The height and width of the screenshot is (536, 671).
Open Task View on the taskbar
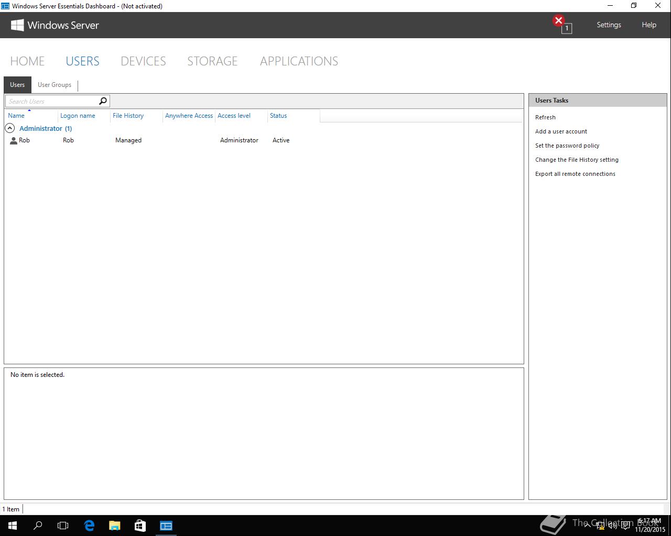(63, 526)
